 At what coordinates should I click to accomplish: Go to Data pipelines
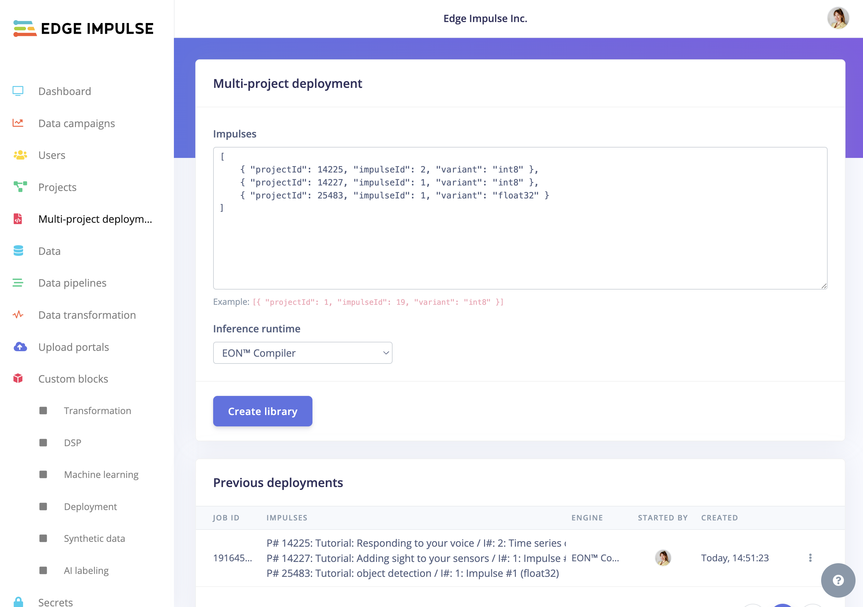tap(73, 283)
